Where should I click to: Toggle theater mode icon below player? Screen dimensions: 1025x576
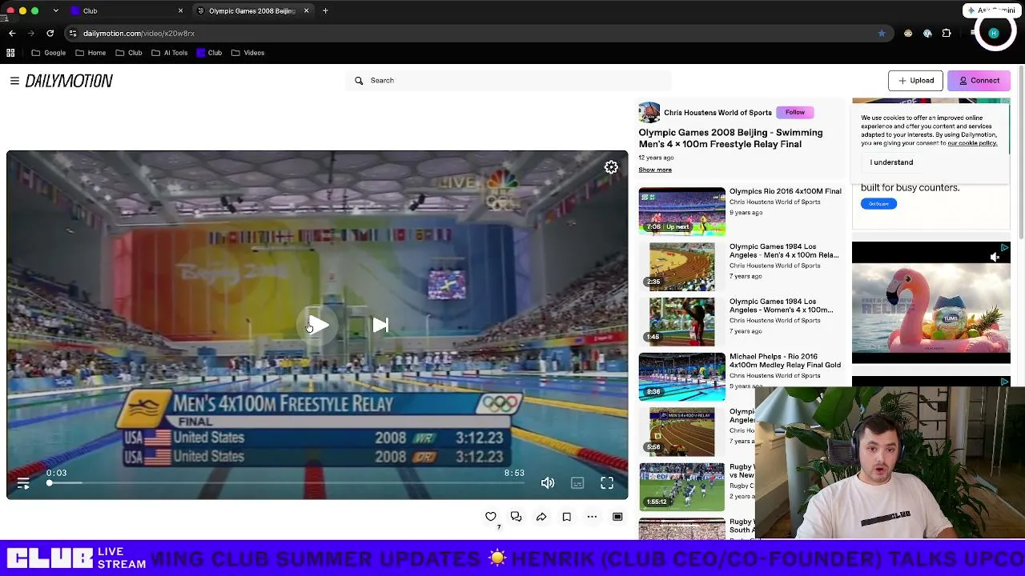(617, 517)
